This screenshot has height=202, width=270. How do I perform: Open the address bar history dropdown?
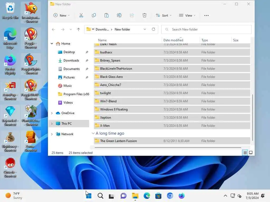click(145, 29)
